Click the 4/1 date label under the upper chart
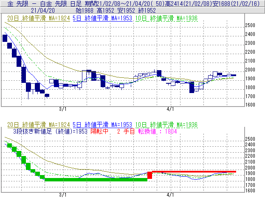This screenshot has width=265, height=200. pyautogui.click(x=170, y=109)
